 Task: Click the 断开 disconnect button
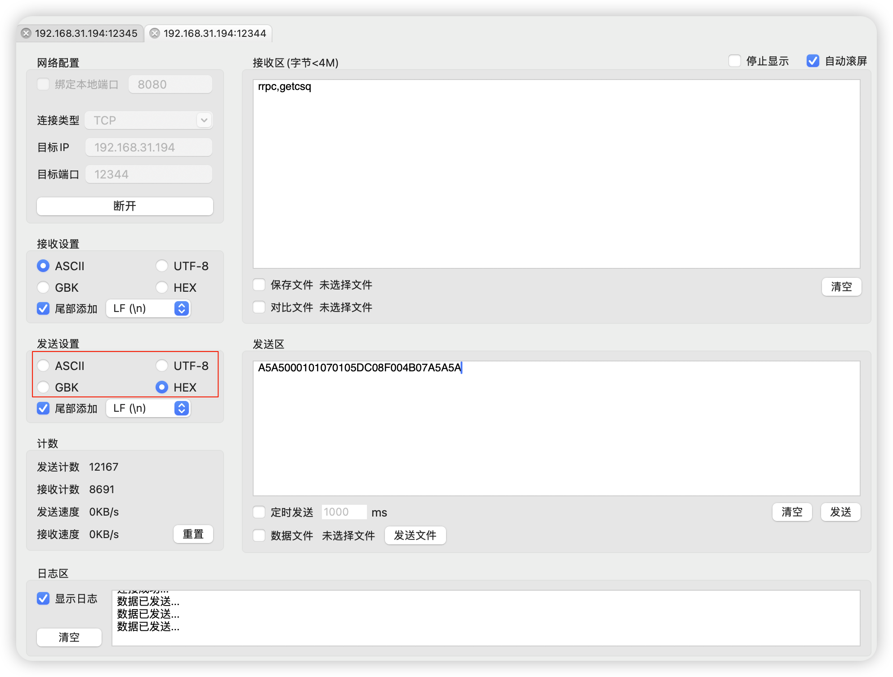(x=125, y=206)
